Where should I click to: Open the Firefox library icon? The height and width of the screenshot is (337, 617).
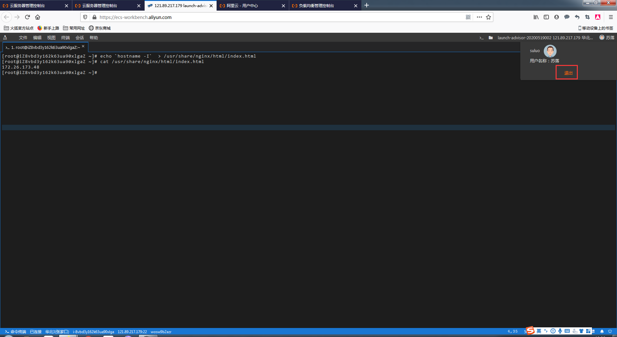(x=536, y=17)
